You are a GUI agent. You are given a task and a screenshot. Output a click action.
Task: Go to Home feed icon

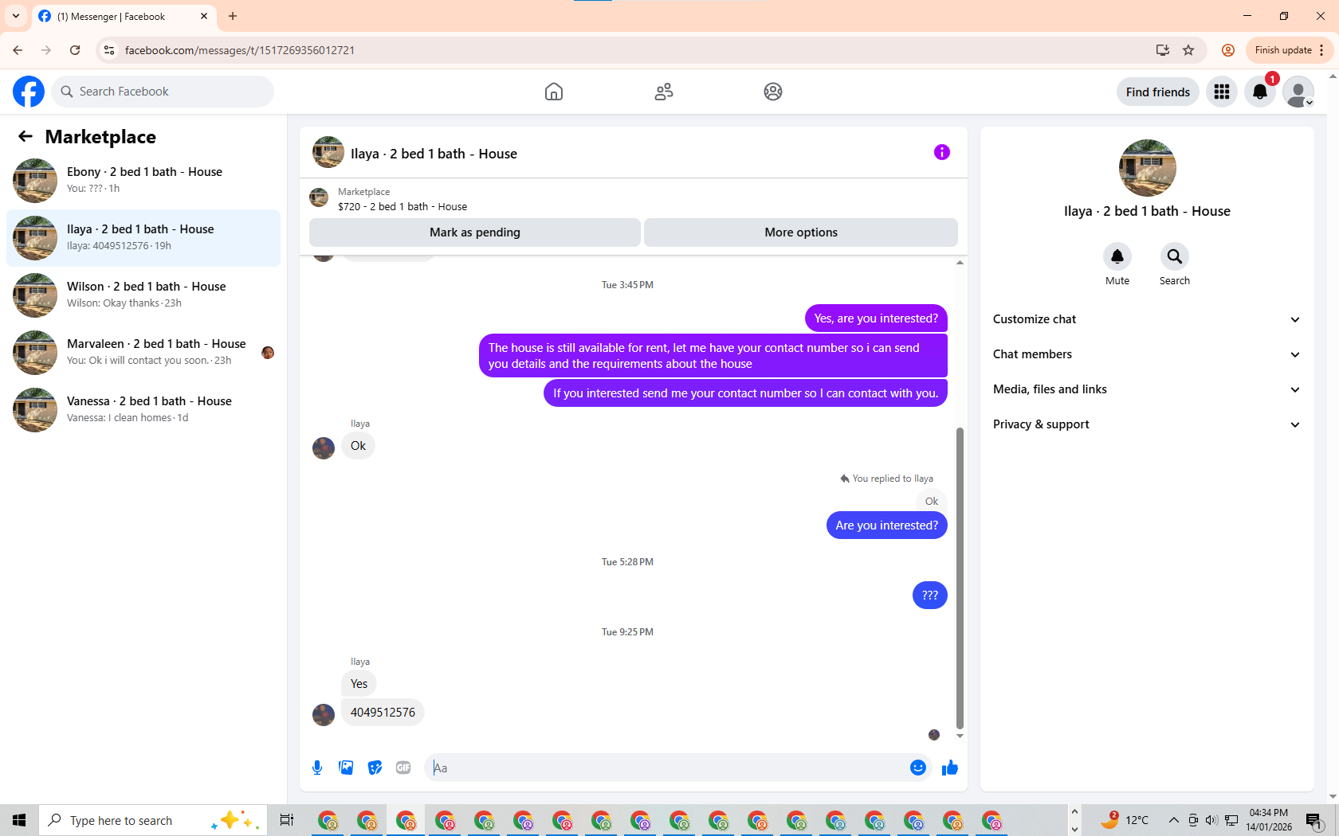click(554, 92)
